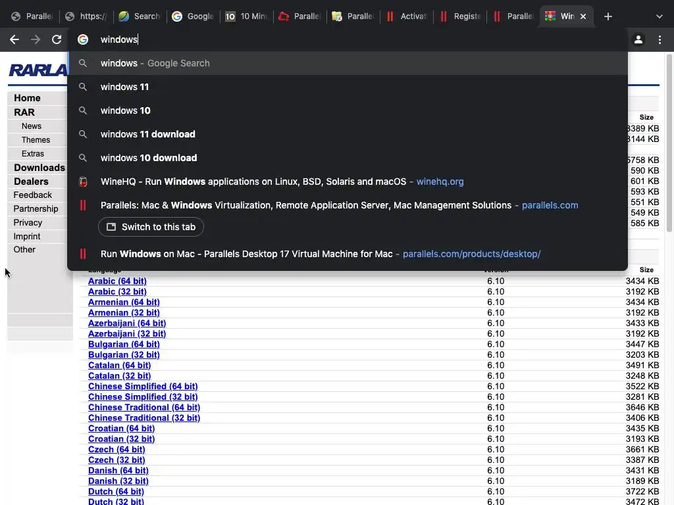Open RAR in the sidebar
674x505 pixels.
coord(24,112)
